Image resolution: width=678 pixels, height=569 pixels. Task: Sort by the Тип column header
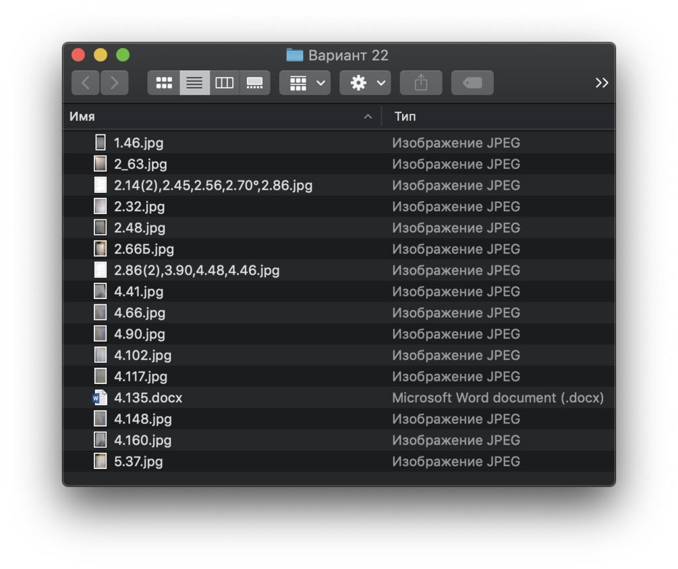coord(499,116)
